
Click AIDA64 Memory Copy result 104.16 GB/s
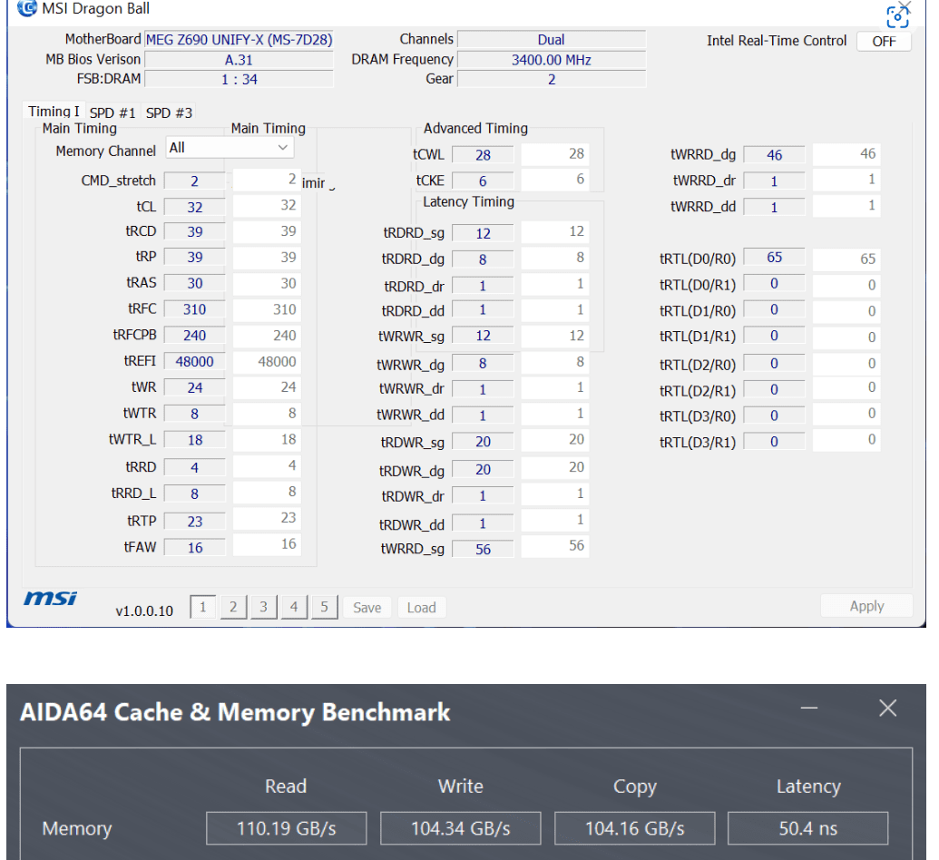point(635,828)
